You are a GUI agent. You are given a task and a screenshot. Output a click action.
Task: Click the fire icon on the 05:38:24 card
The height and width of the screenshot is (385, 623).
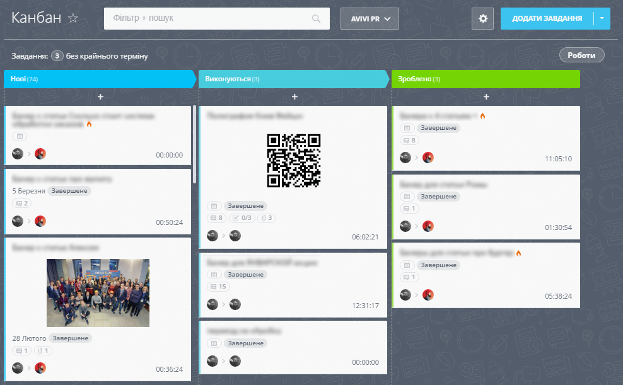coord(518,253)
